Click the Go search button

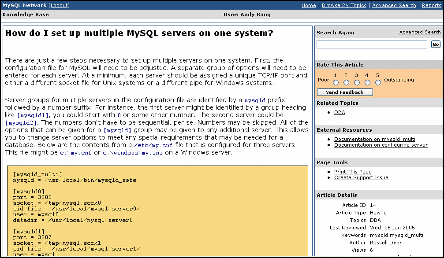[436, 44]
